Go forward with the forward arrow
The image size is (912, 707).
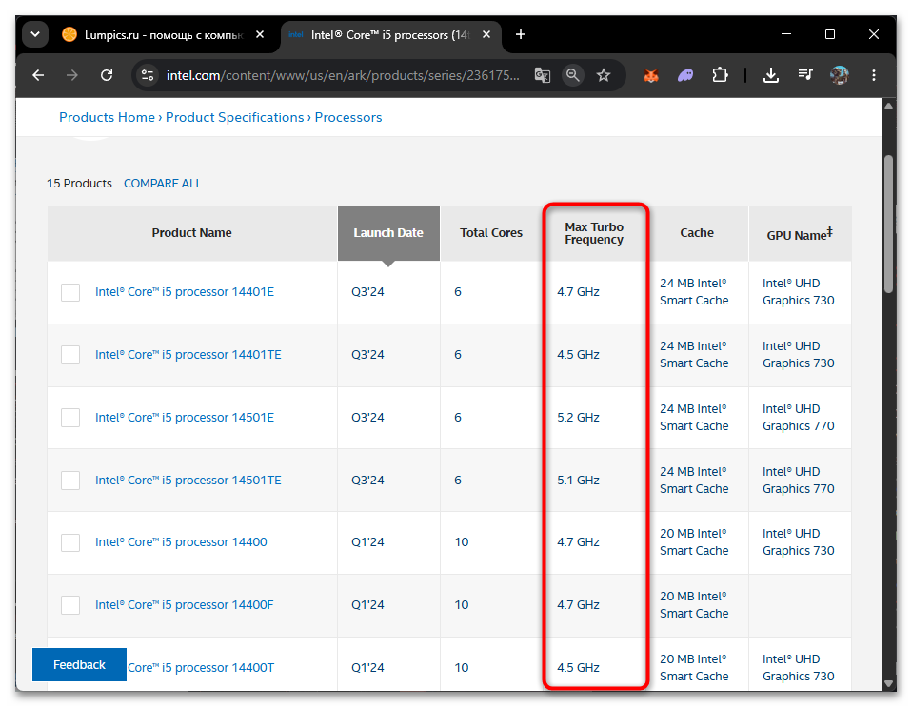pyautogui.click(x=72, y=75)
